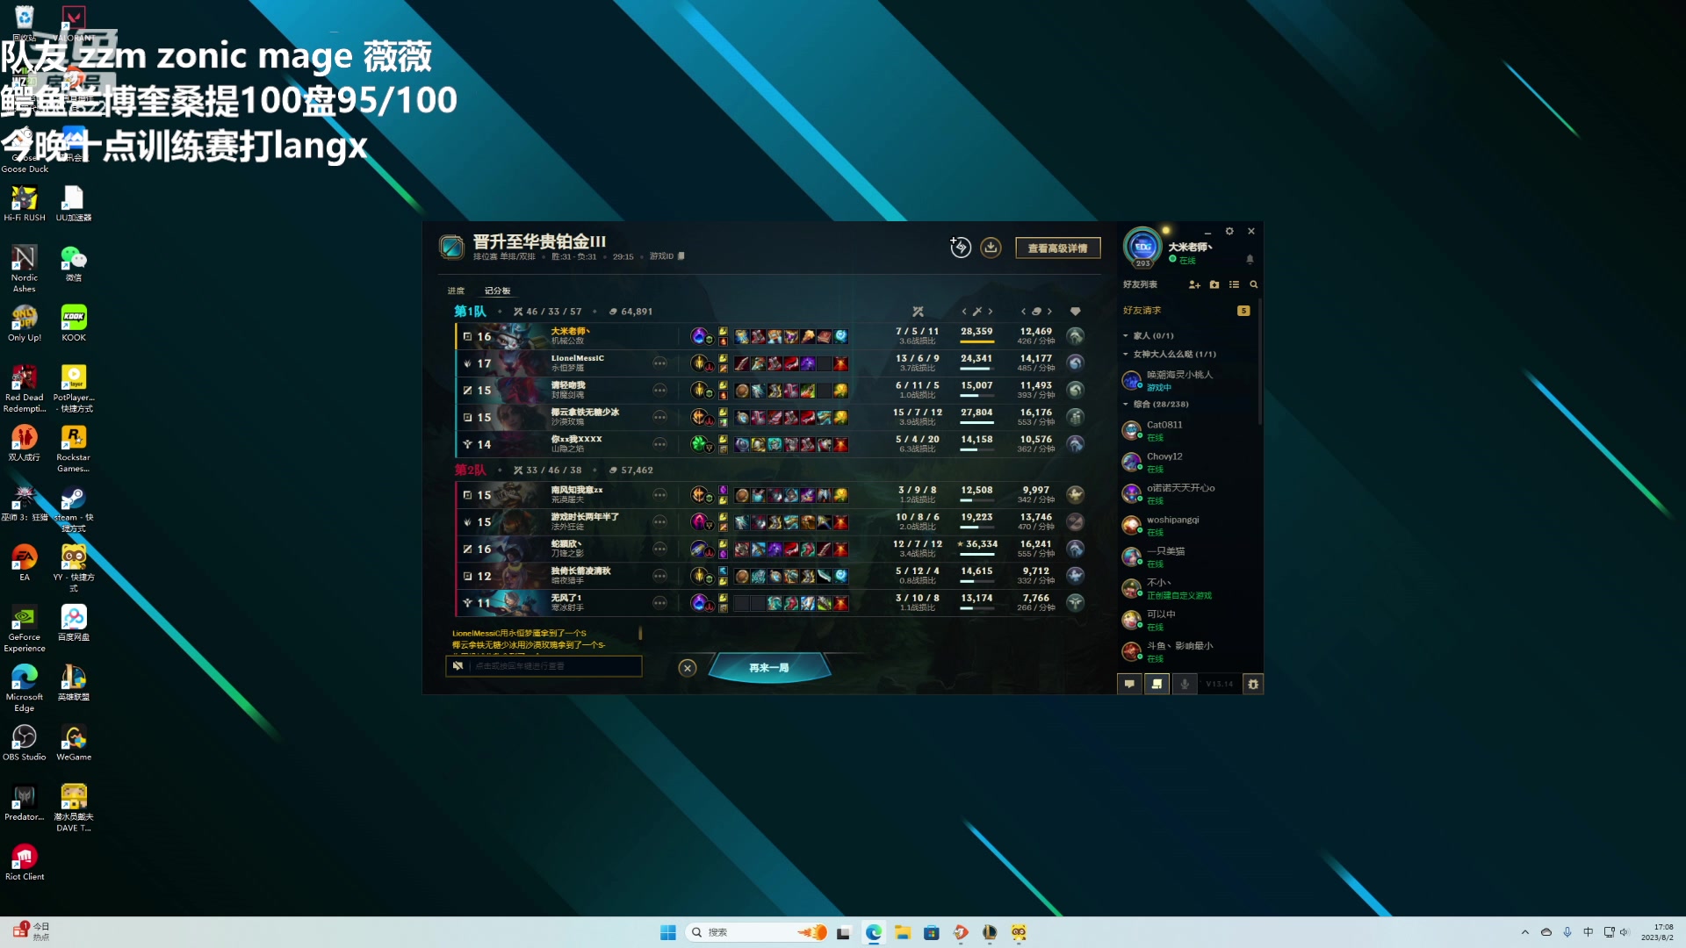Open options menu for 请轻吻我

(659, 390)
